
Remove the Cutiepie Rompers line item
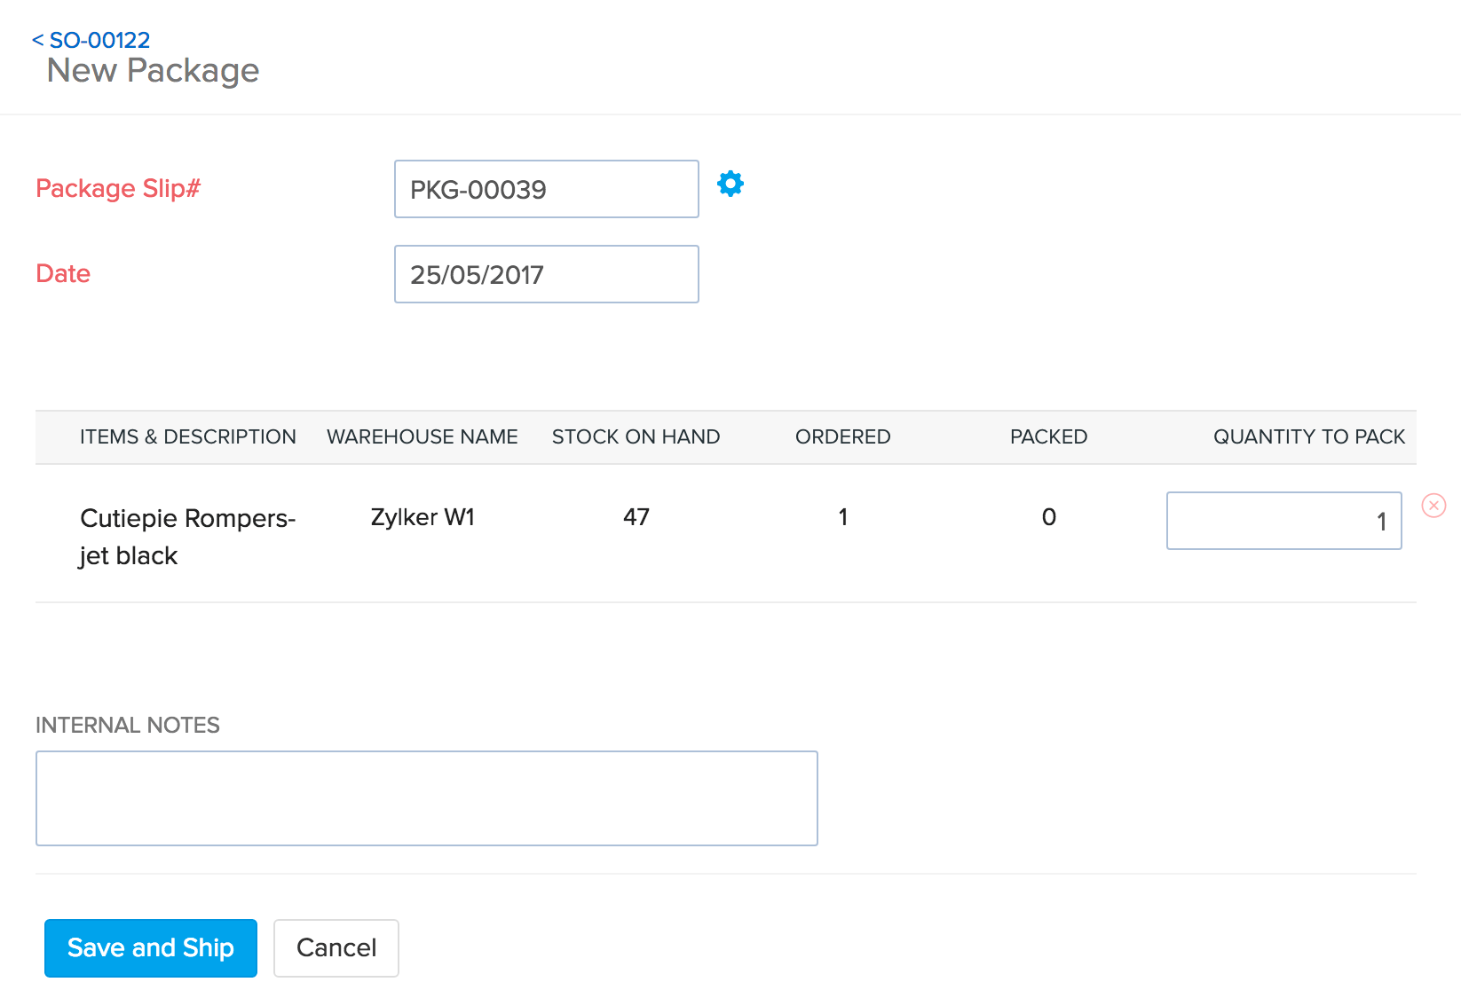(x=1433, y=506)
